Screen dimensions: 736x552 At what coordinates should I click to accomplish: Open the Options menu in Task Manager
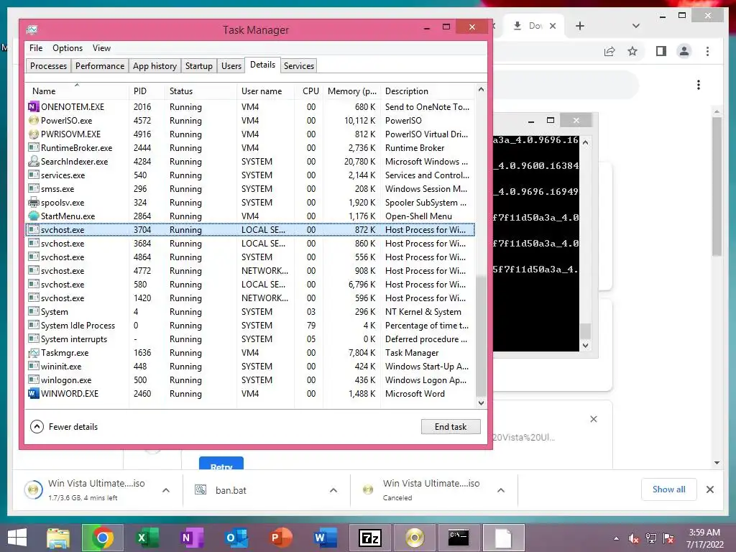click(67, 48)
